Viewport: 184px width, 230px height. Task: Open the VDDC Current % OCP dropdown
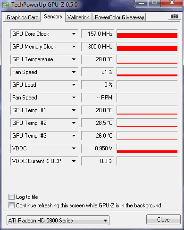[74, 161]
